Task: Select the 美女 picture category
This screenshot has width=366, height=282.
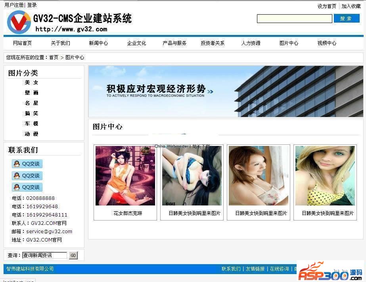Action: [x=31, y=82]
